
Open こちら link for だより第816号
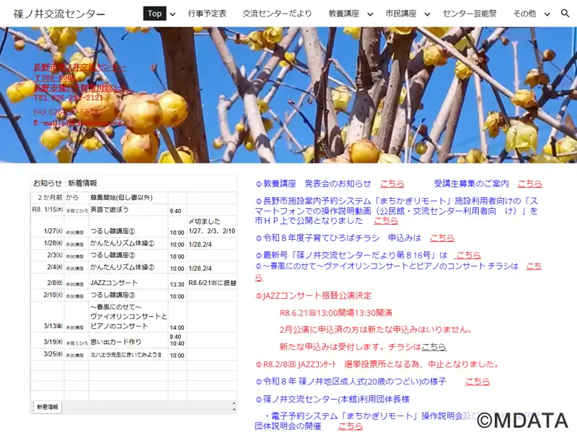click(x=468, y=255)
